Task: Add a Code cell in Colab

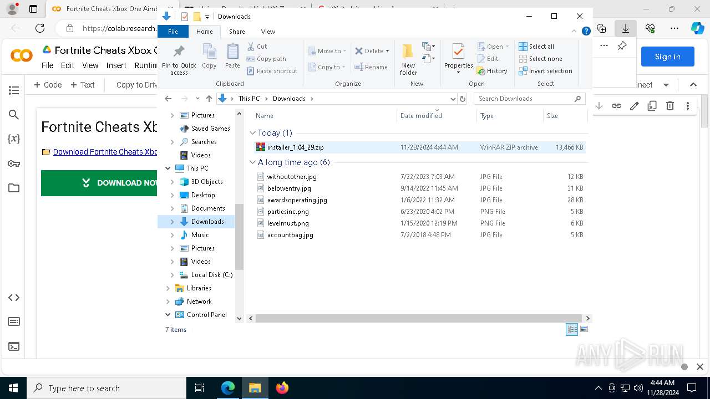Action: tap(48, 85)
